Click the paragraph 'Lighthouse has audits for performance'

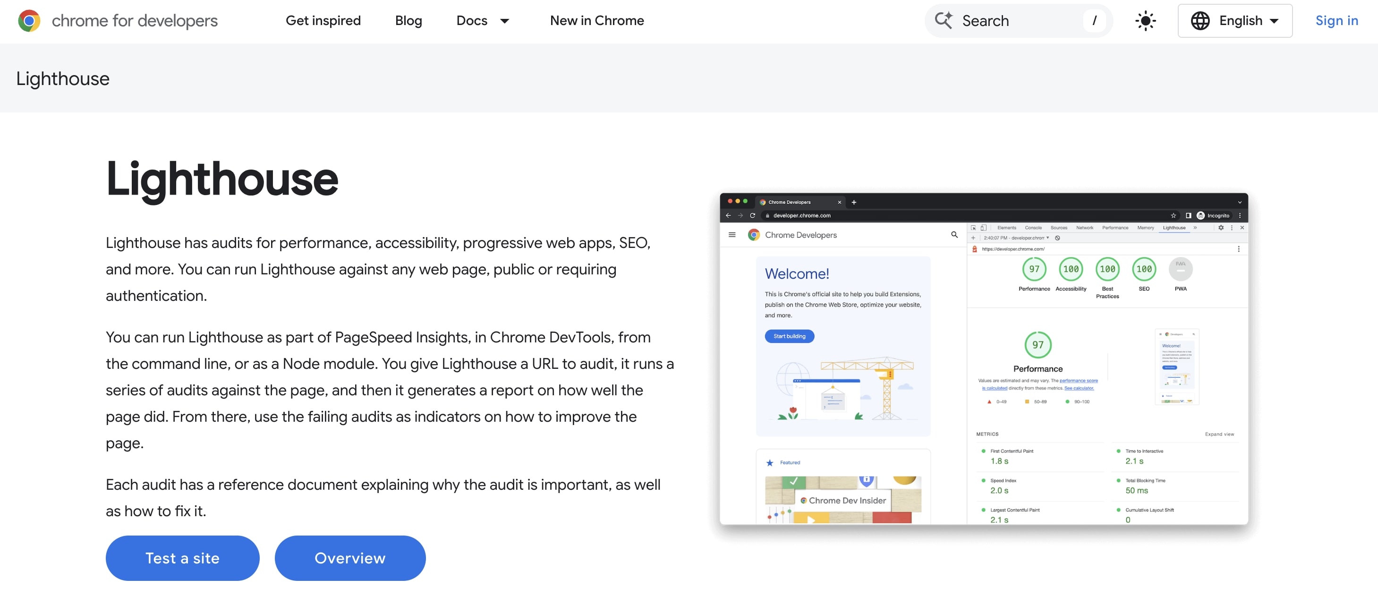[378, 269]
